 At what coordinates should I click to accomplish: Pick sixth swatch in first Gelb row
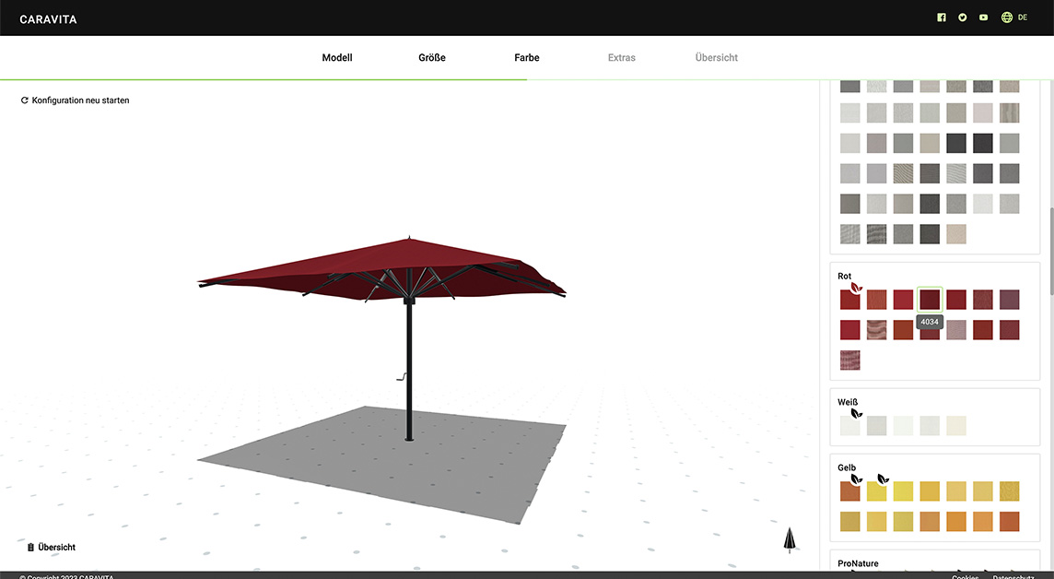click(x=983, y=490)
